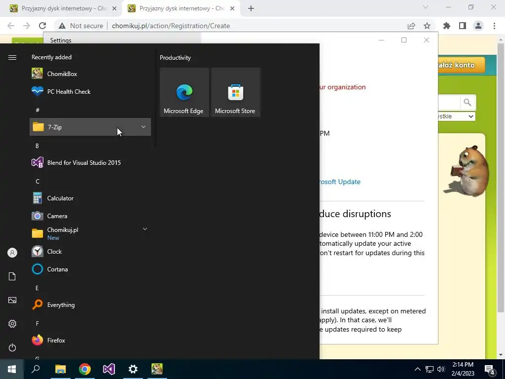This screenshot has height=379, width=505.
Task: Launch PC Health Check app
Action: tap(90, 91)
